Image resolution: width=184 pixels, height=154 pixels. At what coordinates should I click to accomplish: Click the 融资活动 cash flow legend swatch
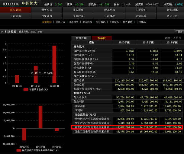coord(18,150)
